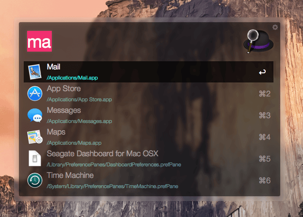
Task: Open Alfred preferences gear icon
Action: (x=275, y=27)
